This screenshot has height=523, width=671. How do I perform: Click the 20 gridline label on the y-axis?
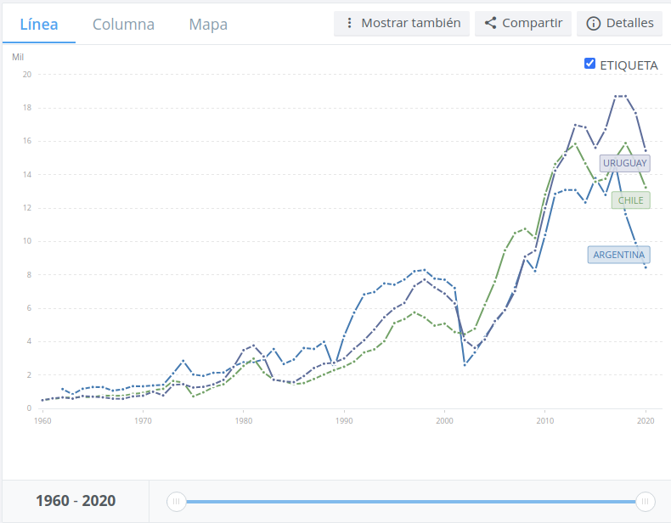tap(27, 75)
